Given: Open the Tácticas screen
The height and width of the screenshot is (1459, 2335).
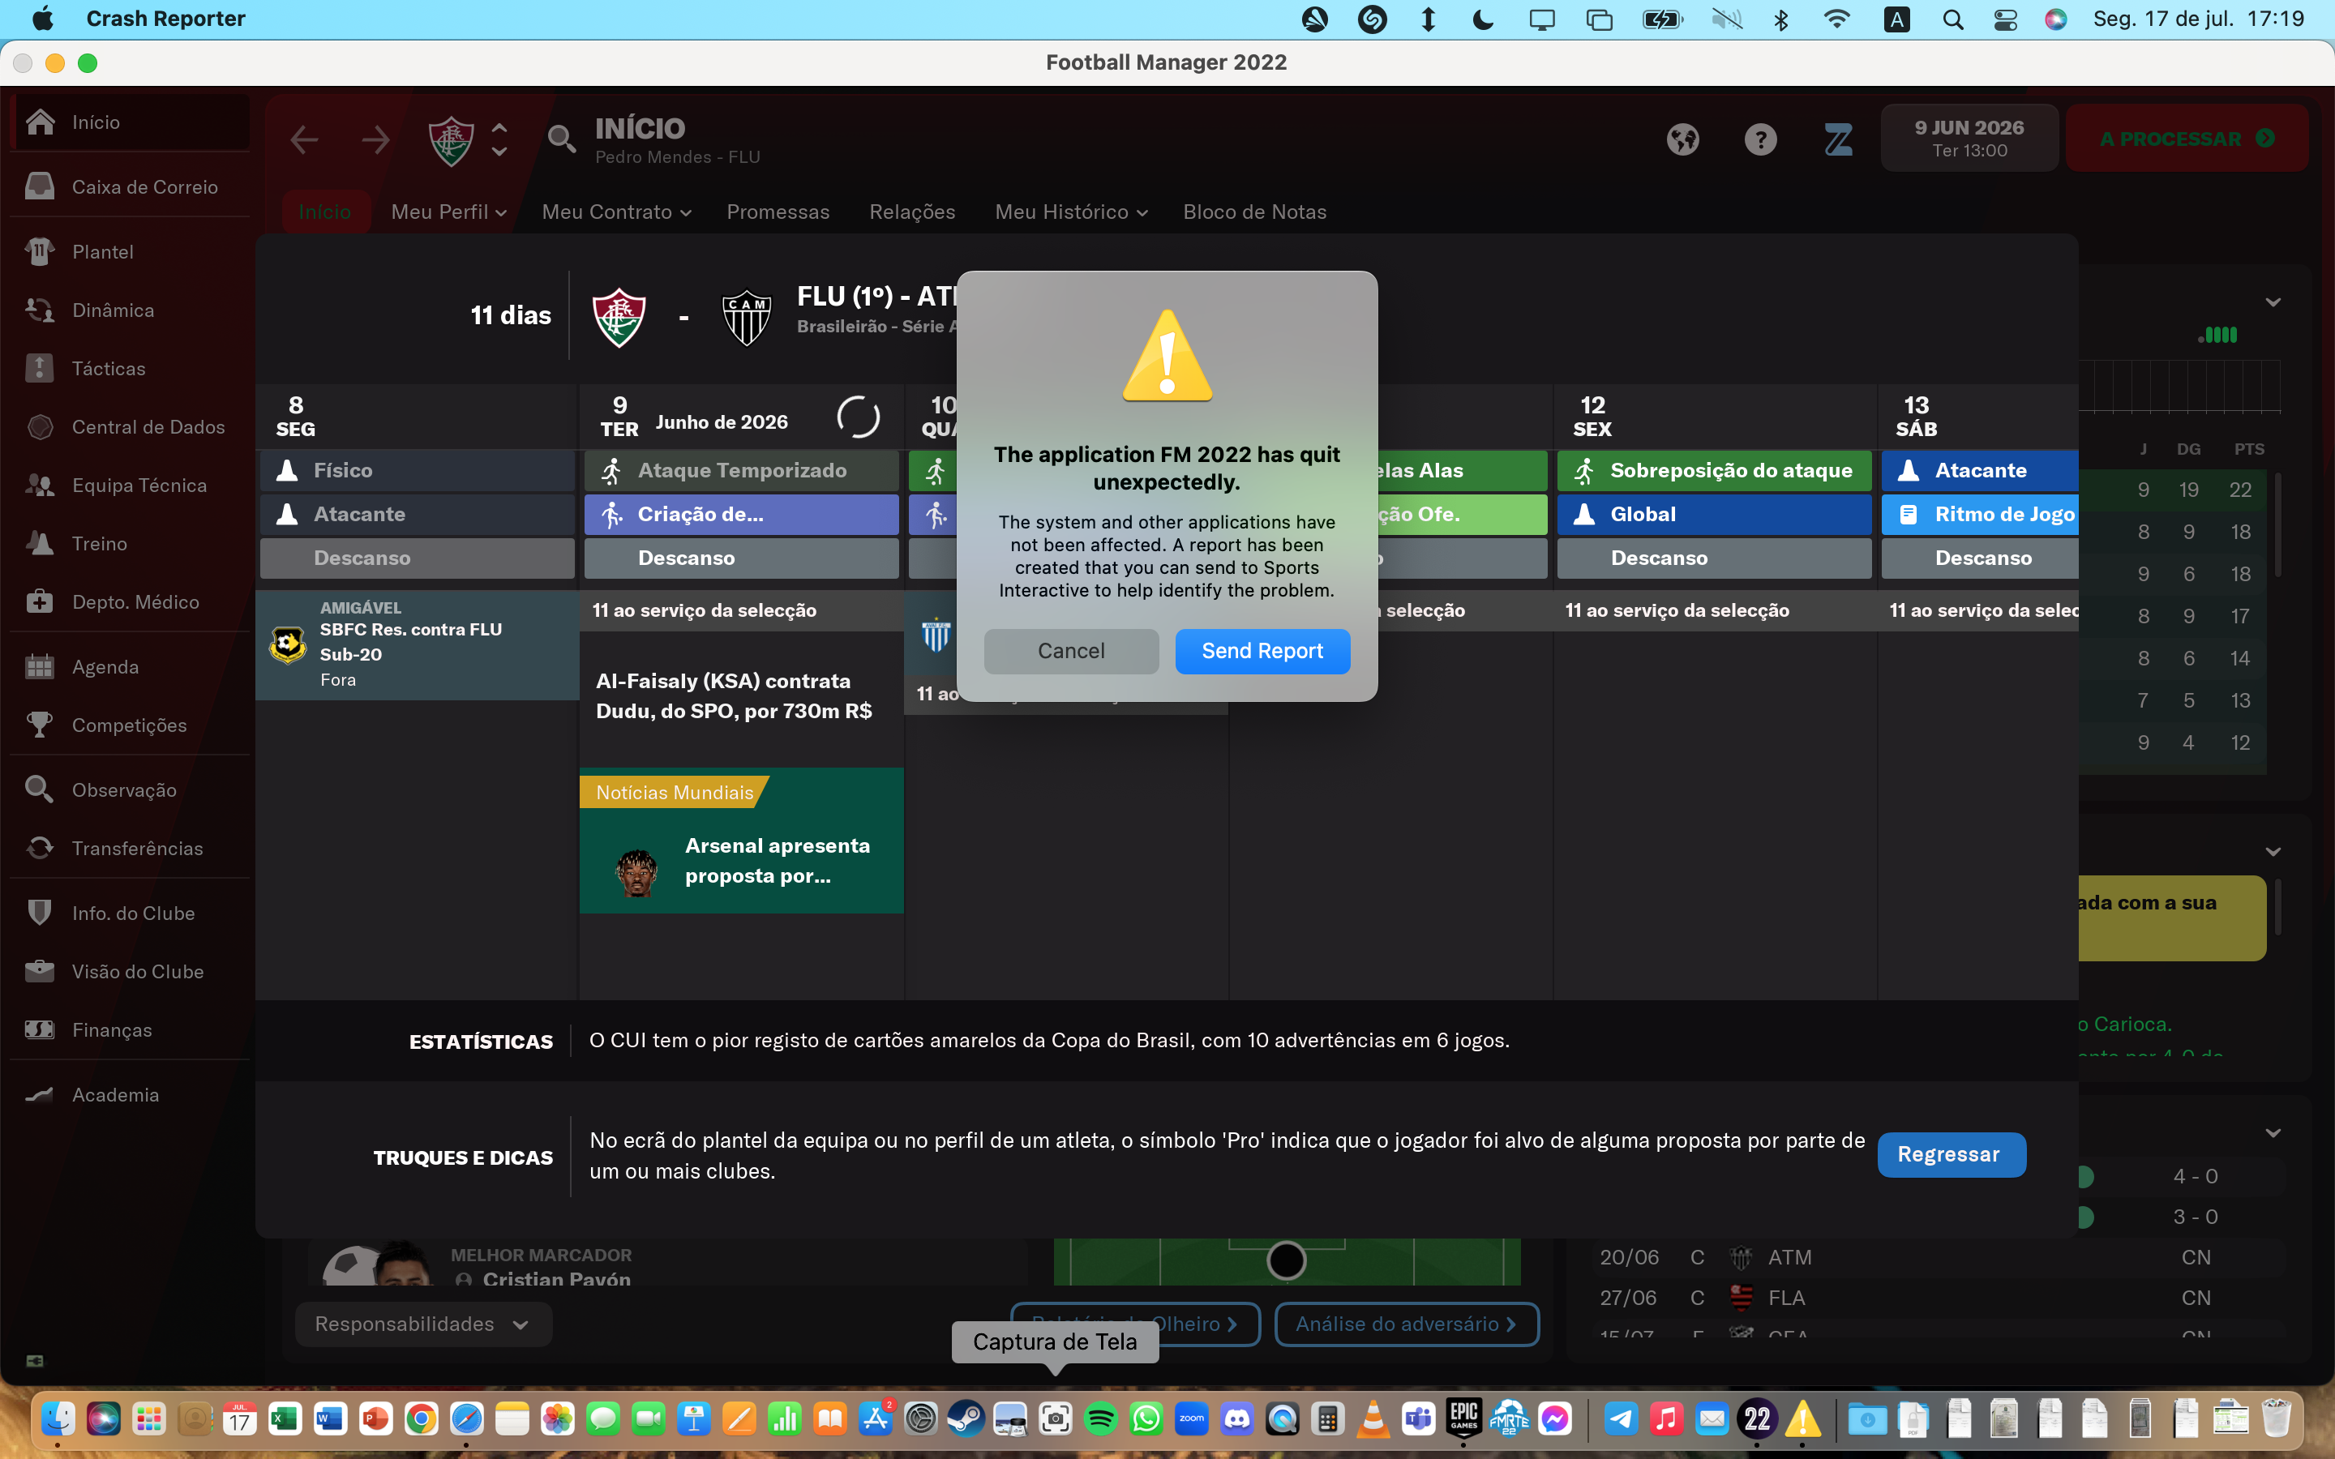Looking at the screenshot, I should click(108, 368).
